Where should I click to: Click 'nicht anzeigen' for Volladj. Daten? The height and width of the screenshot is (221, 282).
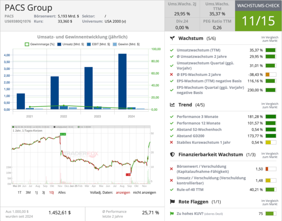[144, 192]
